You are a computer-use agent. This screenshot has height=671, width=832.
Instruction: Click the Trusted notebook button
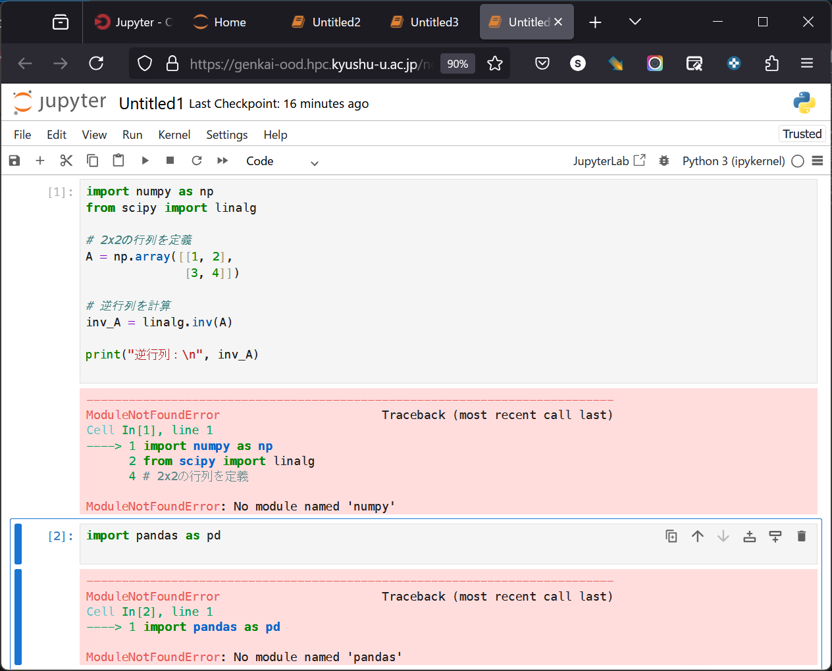click(802, 134)
